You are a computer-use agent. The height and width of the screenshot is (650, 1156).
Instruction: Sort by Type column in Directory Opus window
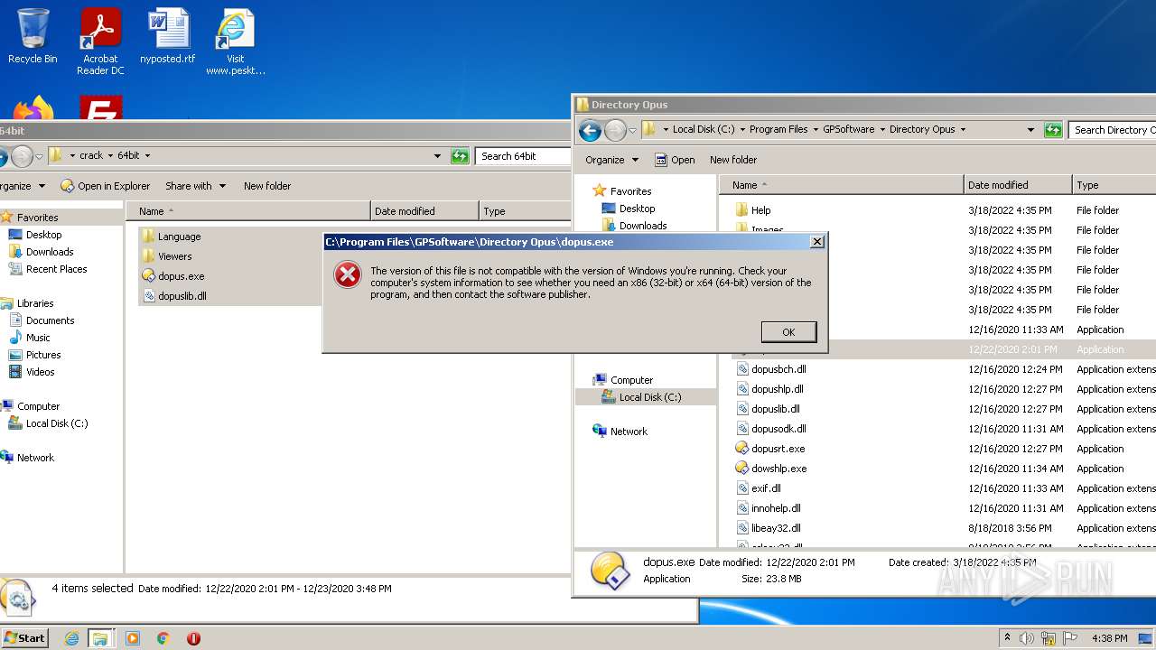click(1114, 185)
